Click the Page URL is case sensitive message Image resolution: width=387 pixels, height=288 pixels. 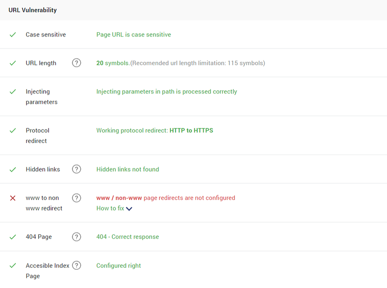click(133, 34)
